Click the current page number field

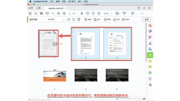pos(70,14)
